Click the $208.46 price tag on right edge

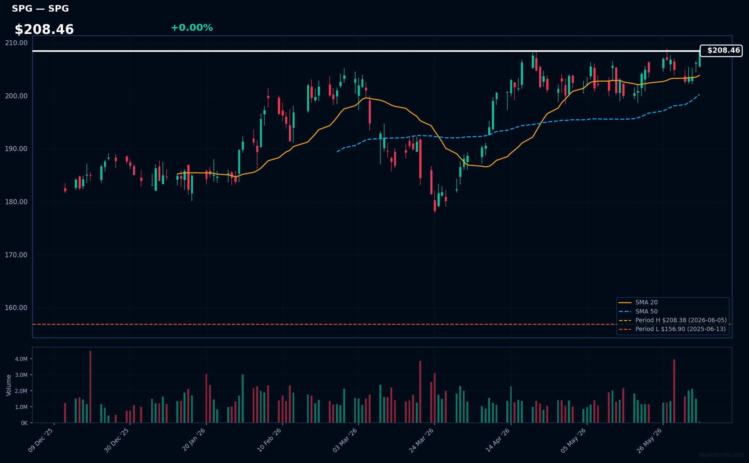pos(721,51)
